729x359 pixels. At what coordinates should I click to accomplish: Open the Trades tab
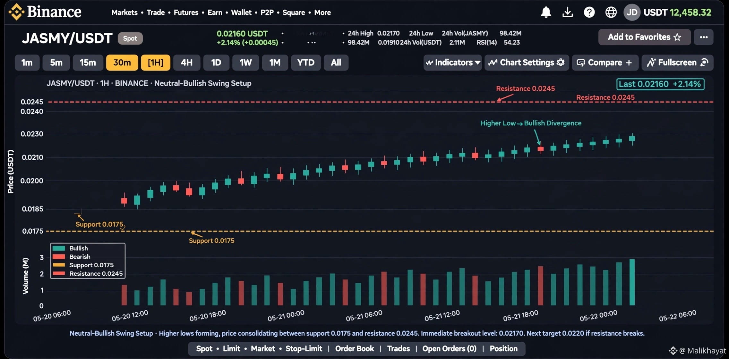pos(399,348)
